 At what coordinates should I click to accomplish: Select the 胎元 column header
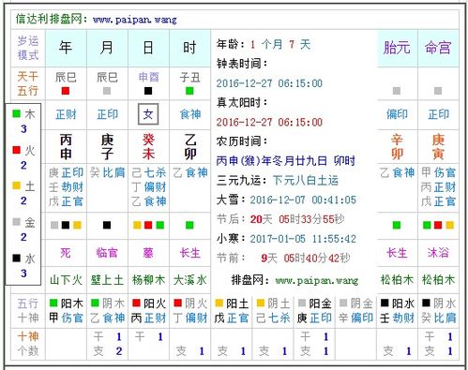point(397,48)
